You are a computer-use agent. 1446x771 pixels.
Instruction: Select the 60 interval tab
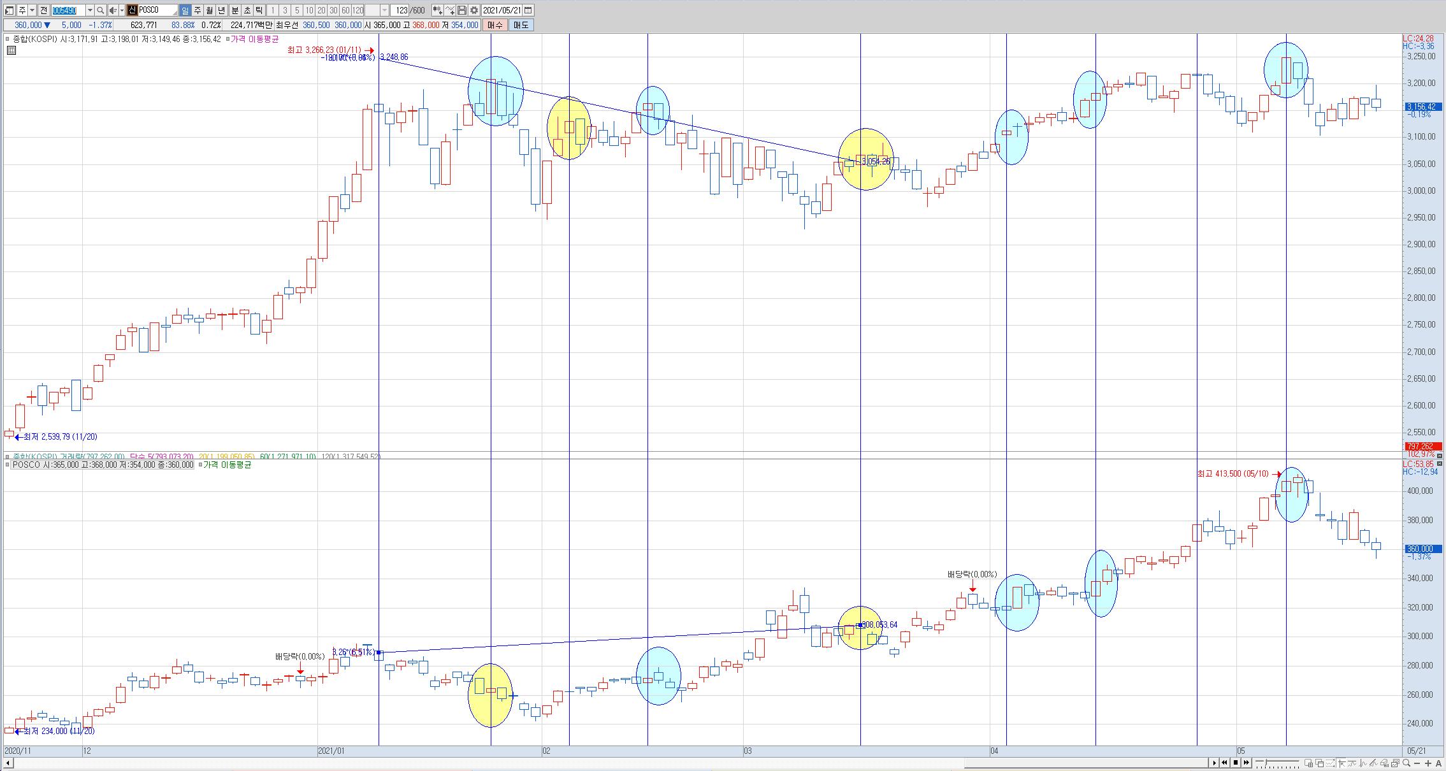(345, 10)
